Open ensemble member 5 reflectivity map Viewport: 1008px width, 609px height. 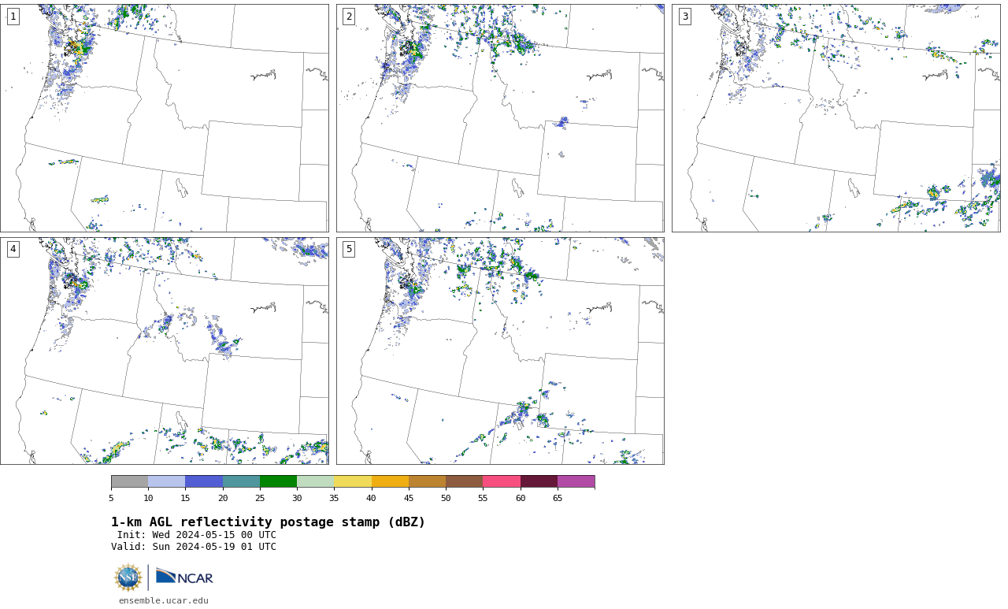(x=500, y=351)
